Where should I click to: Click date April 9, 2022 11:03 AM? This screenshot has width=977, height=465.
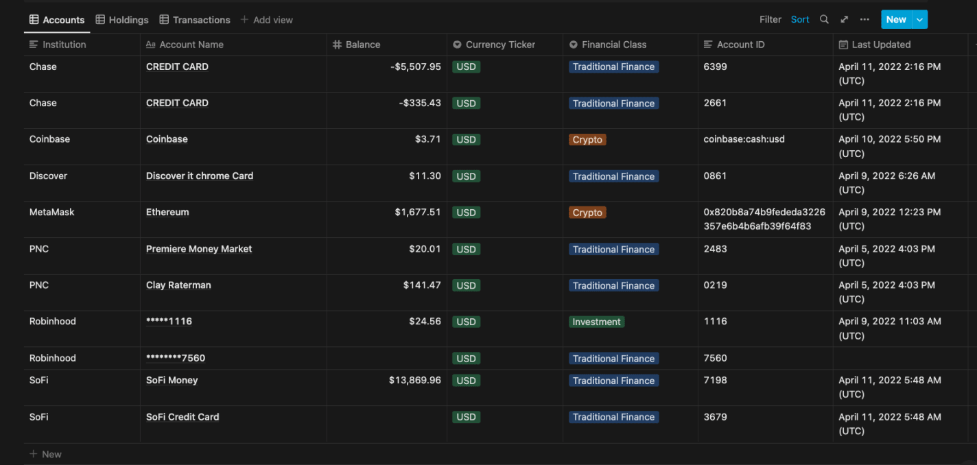point(890,329)
